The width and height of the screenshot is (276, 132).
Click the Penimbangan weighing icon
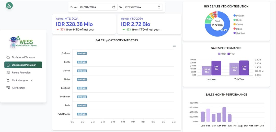(8, 80)
